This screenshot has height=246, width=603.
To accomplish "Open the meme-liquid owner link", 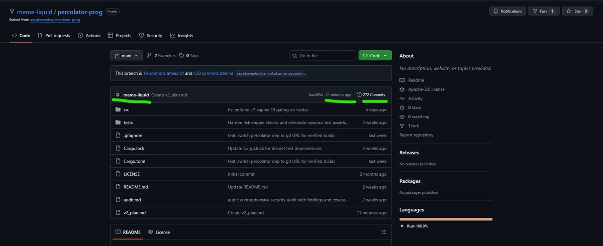I will [35, 11].
